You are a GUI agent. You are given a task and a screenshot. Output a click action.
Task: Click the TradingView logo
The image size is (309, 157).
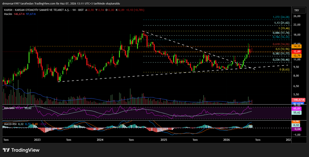click(x=21, y=150)
